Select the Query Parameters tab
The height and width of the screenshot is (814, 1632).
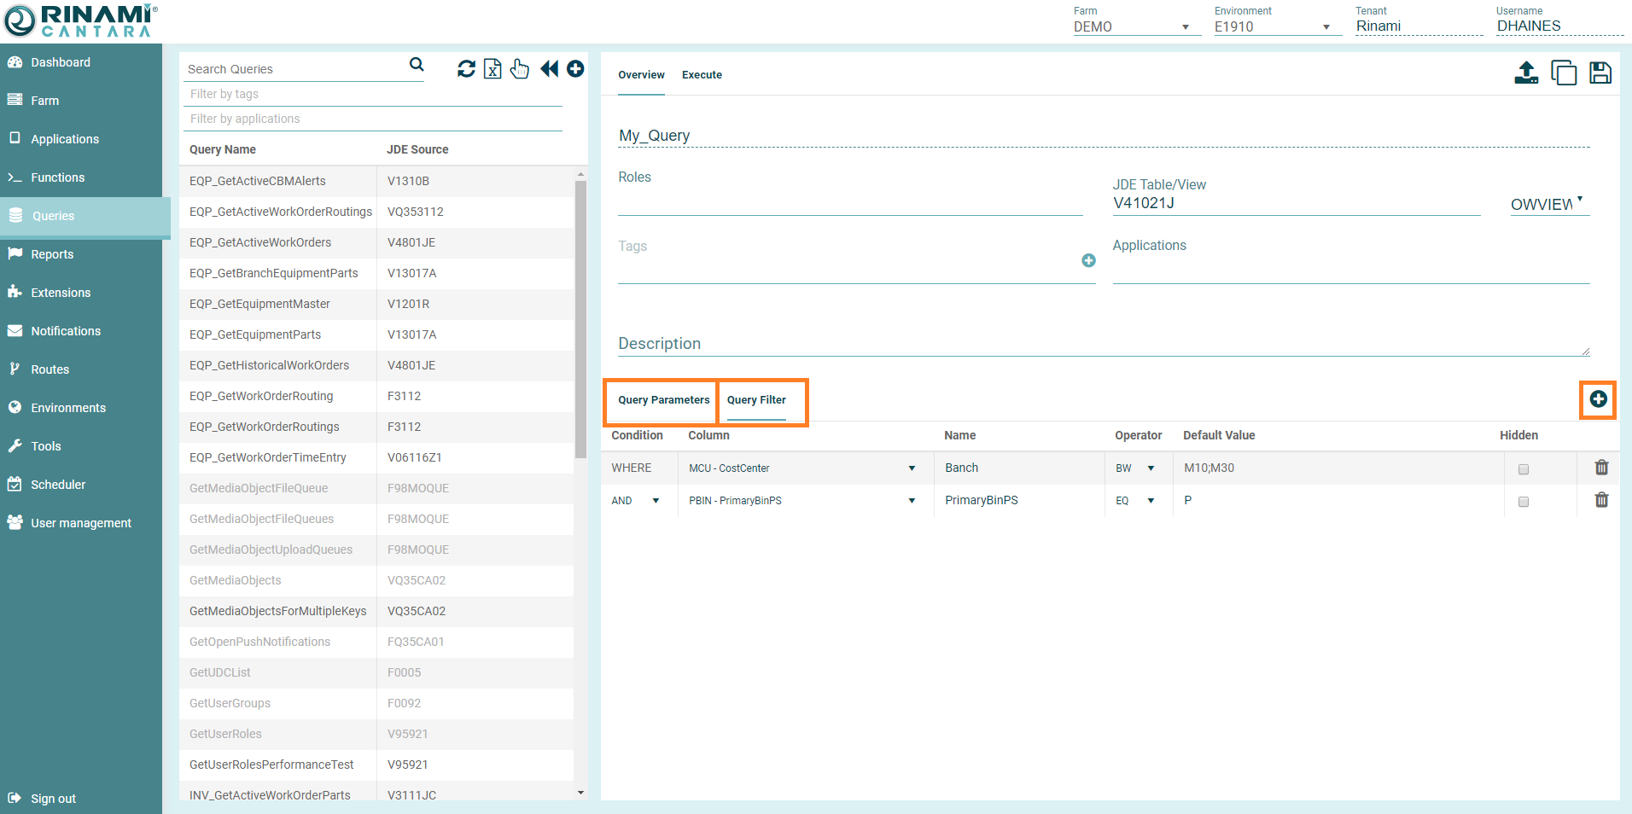pyautogui.click(x=663, y=400)
